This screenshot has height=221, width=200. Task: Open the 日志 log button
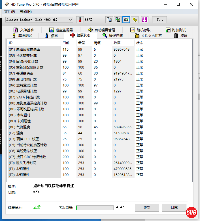click(174, 208)
